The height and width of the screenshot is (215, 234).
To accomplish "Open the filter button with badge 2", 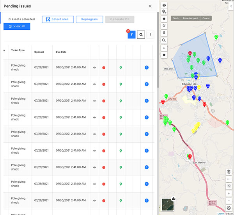I will (x=131, y=35).
